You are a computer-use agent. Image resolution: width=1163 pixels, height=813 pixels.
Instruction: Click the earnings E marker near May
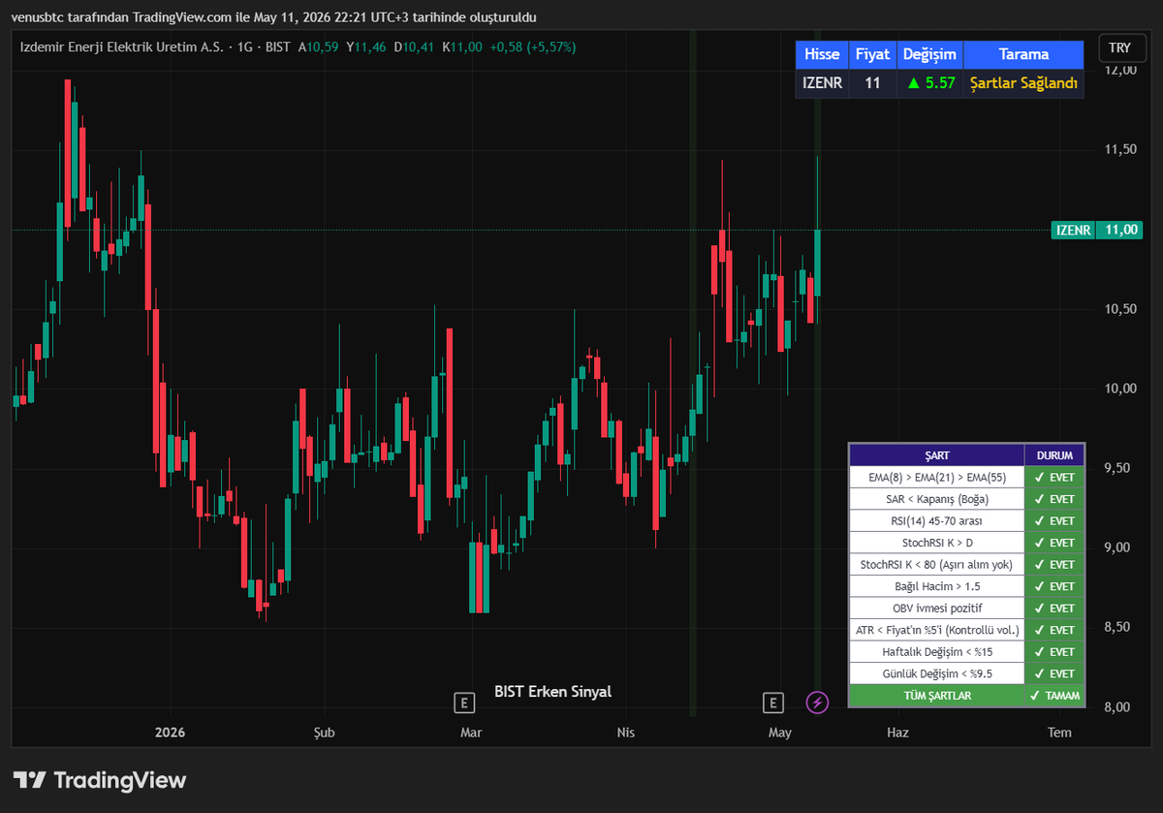772,703
